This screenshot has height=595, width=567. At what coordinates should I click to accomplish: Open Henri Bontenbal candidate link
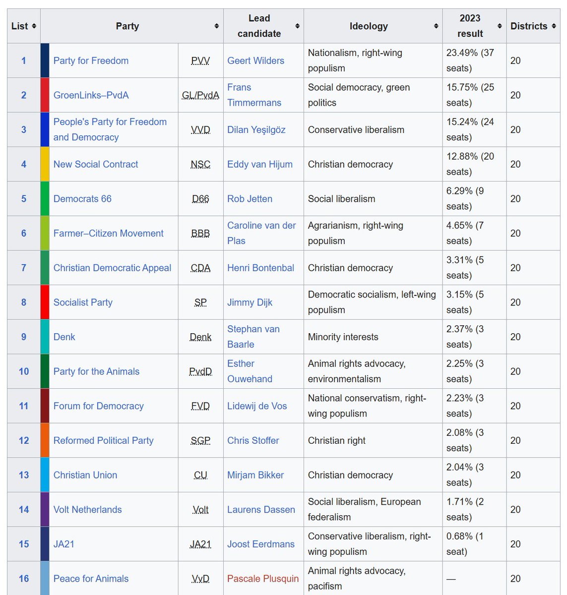click(x=260, y=268)
